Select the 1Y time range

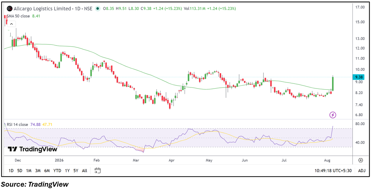click(67, 171)
